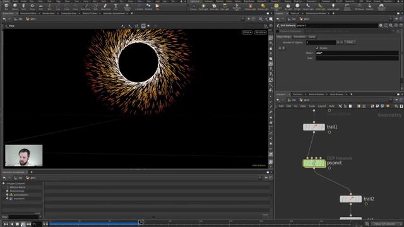Add a Sky Light from shelf
Screen dimensions: 404x227
[x=288, y=6]
